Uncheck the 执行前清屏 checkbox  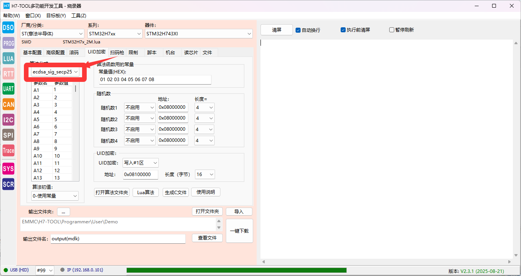(343, 30)
